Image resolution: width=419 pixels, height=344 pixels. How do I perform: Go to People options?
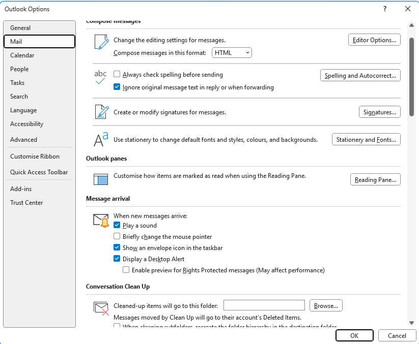click(40, 69)
